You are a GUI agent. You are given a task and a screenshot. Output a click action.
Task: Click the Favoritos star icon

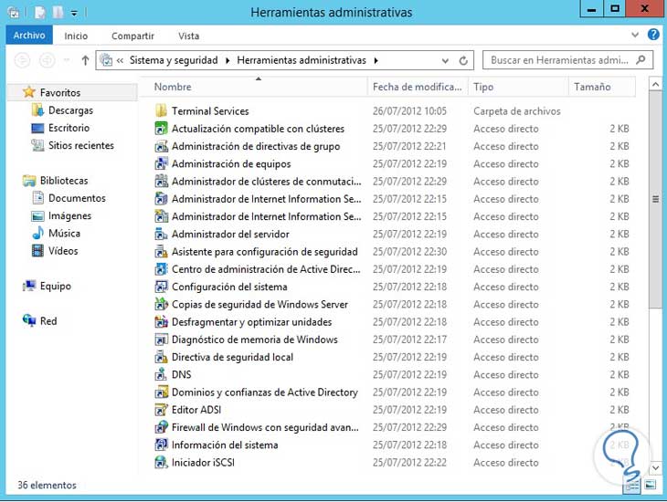pyautogui.click(x=29, y=92)
